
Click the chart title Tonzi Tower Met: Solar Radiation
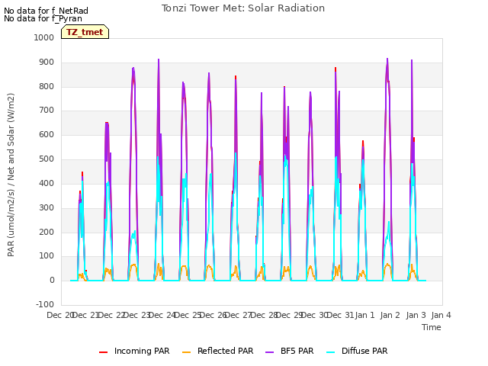(243, 8)
